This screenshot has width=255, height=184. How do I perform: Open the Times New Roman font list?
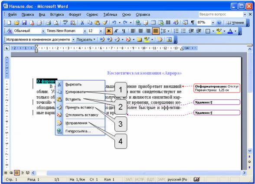(x=85, y=31)
